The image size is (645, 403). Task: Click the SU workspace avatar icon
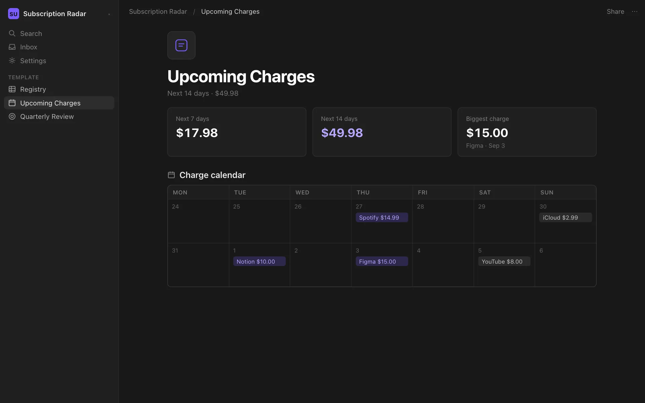pyautogui.click(x=13, y=14)
